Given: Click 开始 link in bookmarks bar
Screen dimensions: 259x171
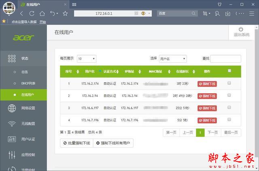Looking at the screenshot, I should pos(42,22).
